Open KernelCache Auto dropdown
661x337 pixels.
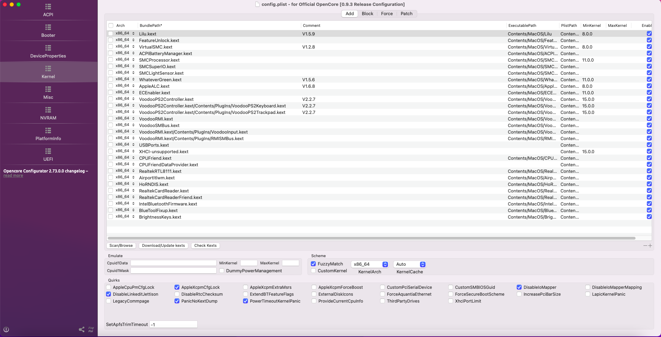(410, 264)
